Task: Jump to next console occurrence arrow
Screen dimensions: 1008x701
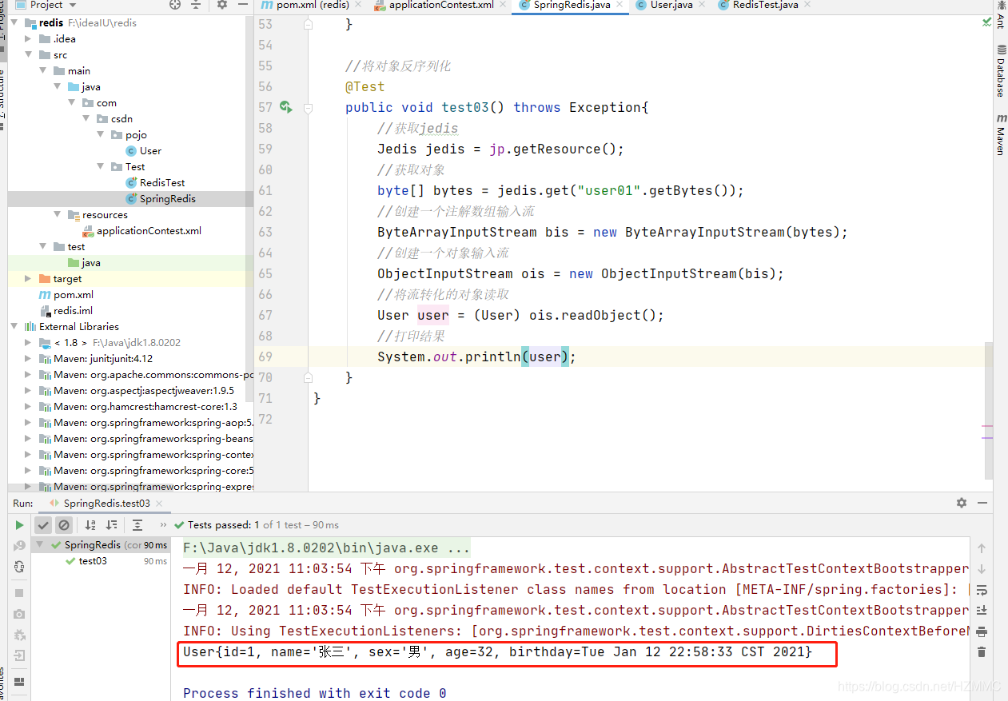Action: (982, 569)
